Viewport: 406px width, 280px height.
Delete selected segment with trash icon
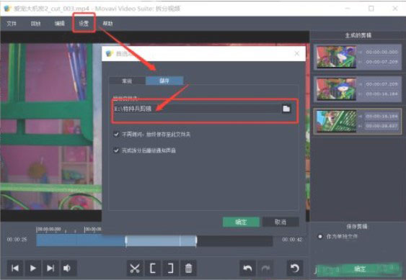pyautogui.click(x=188, y=268)
